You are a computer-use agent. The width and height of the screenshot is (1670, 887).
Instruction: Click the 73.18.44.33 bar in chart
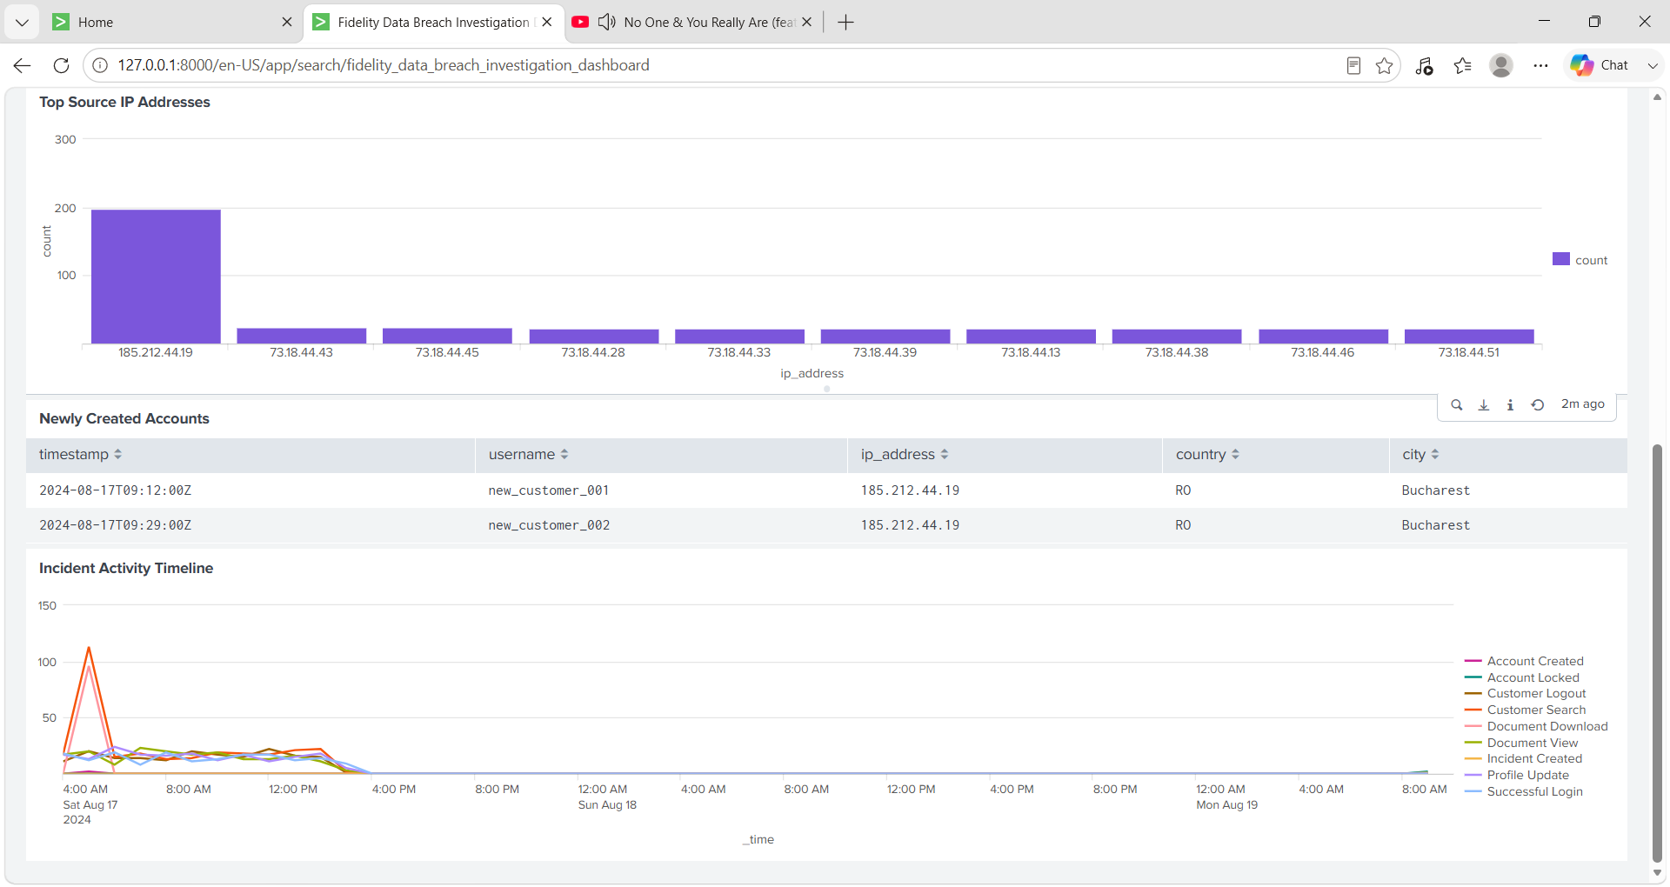[739, 337]
